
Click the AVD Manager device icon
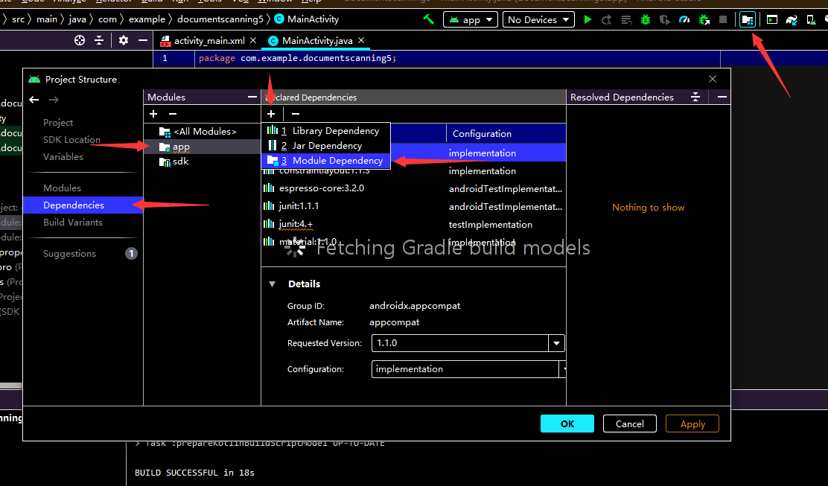pos(811,19)
